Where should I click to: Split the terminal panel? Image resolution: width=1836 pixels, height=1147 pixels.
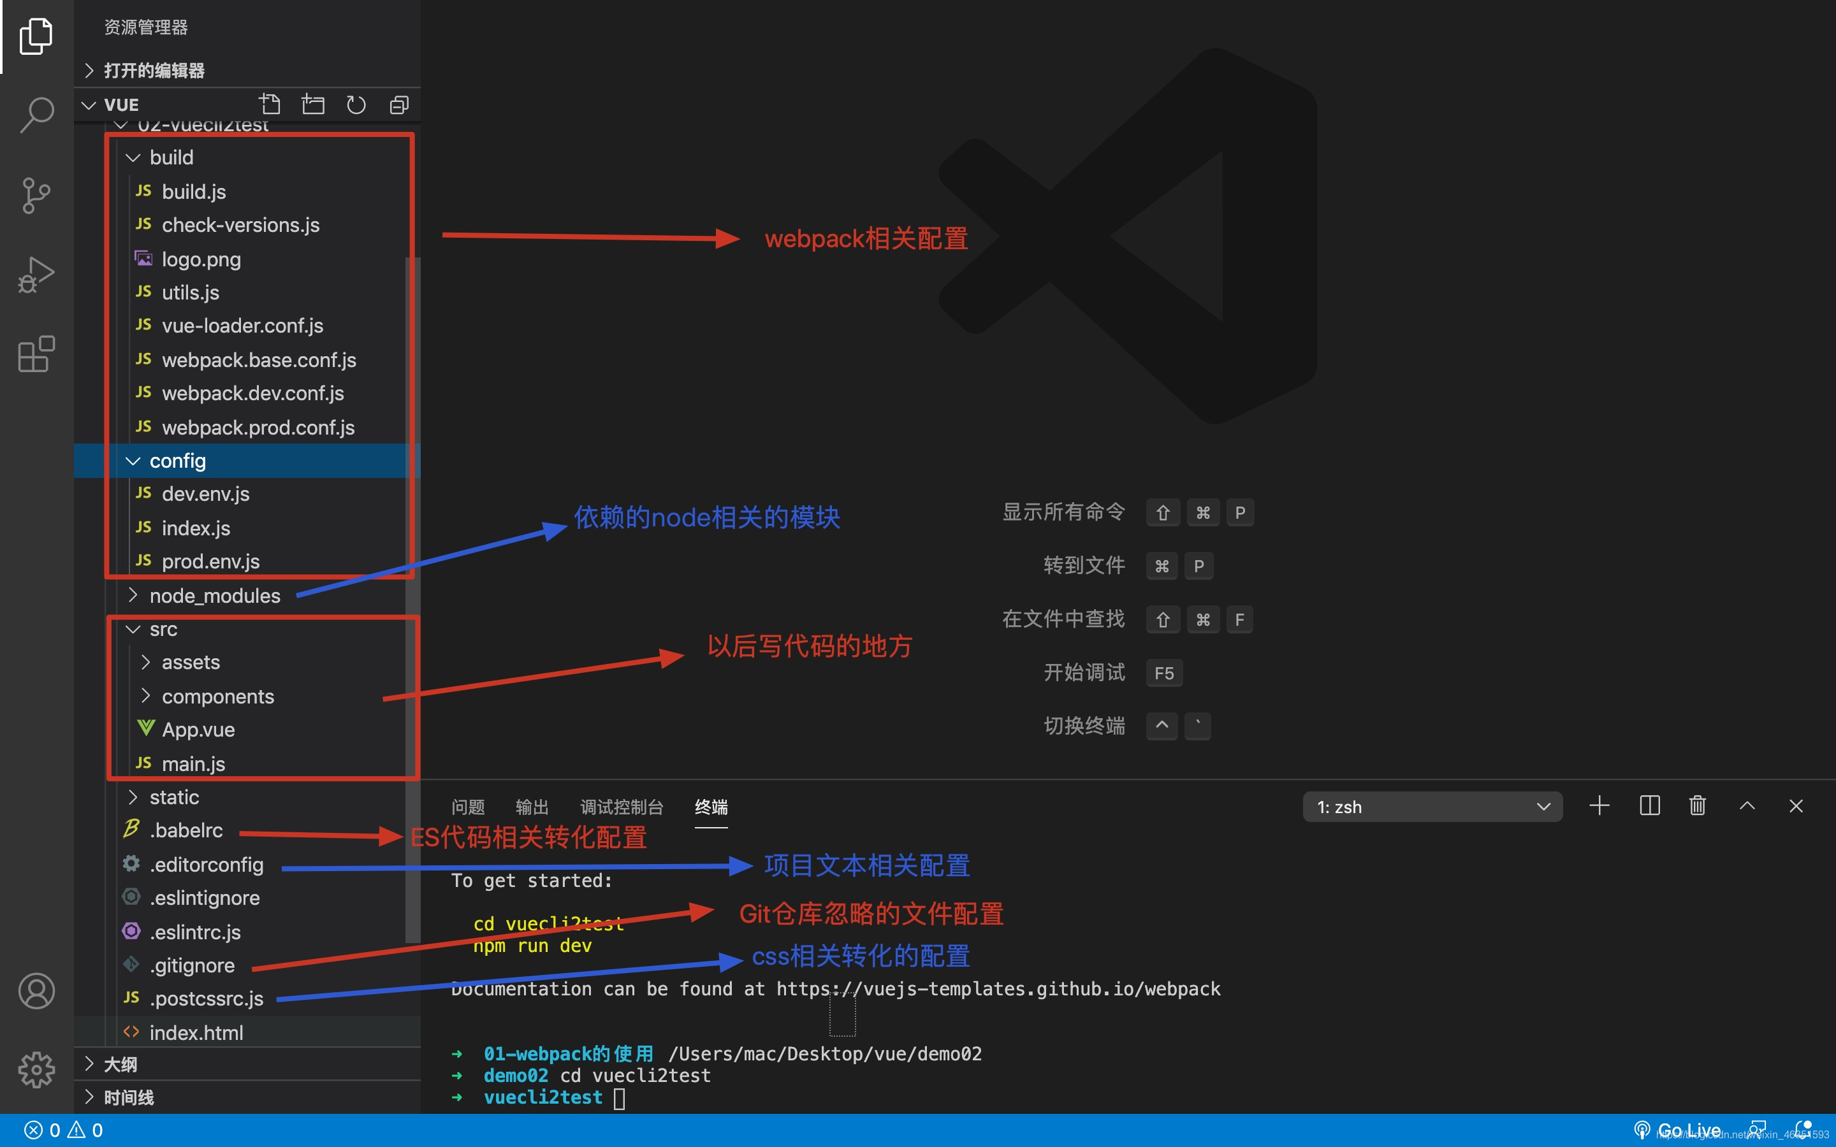[x=1649, y=805]
